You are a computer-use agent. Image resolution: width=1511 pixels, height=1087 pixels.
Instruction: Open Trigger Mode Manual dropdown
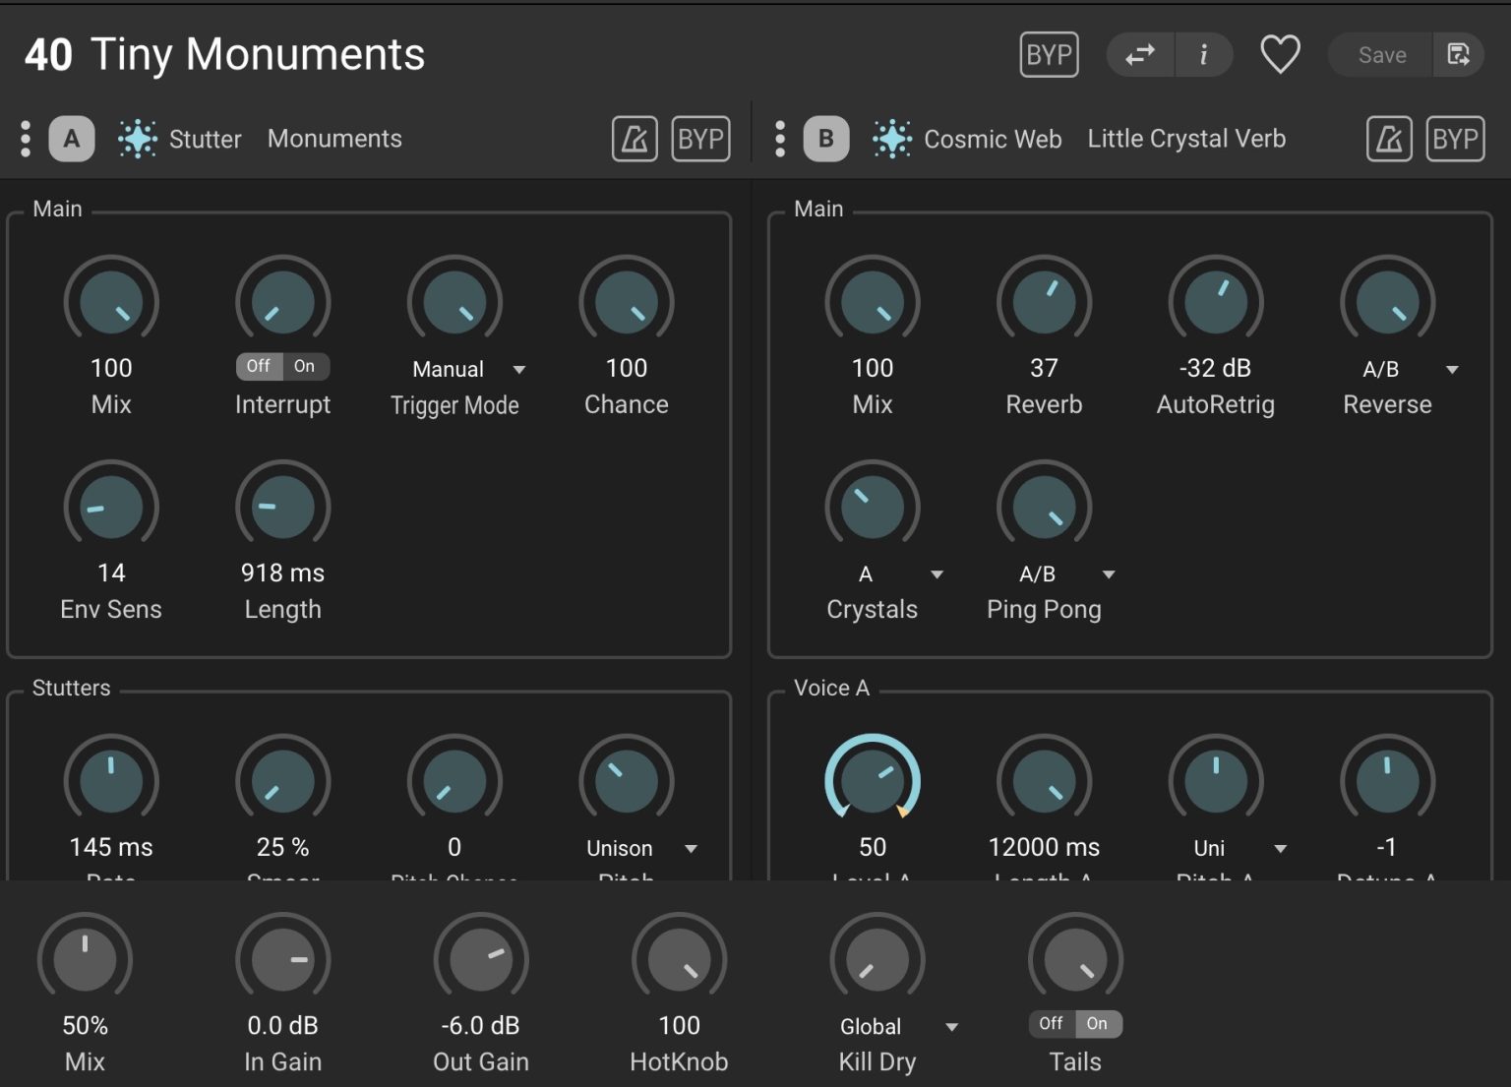click(x=468, y=370)
